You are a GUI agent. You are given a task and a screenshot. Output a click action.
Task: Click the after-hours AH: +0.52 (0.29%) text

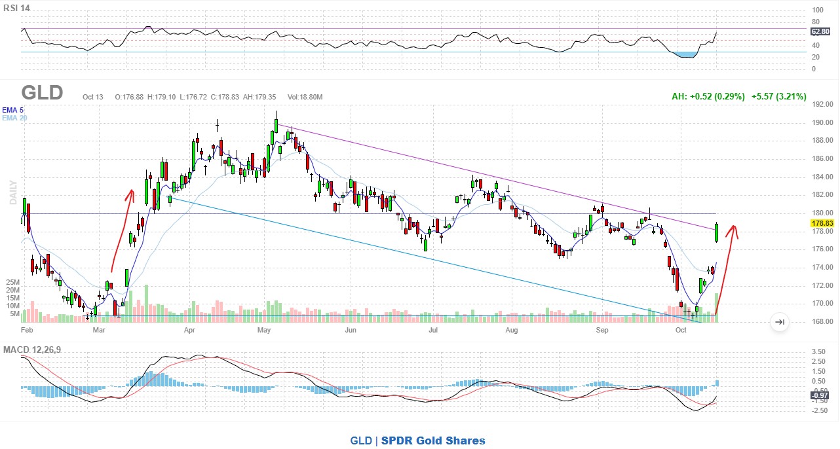(708, 96)
